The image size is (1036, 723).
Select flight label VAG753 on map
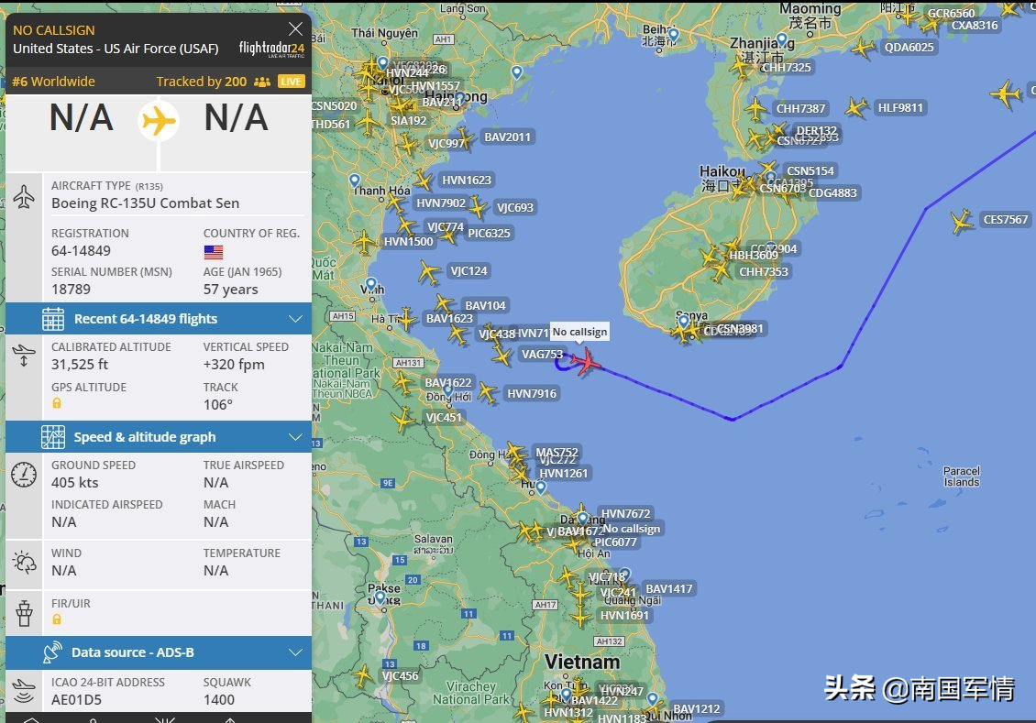coord(543,355)
